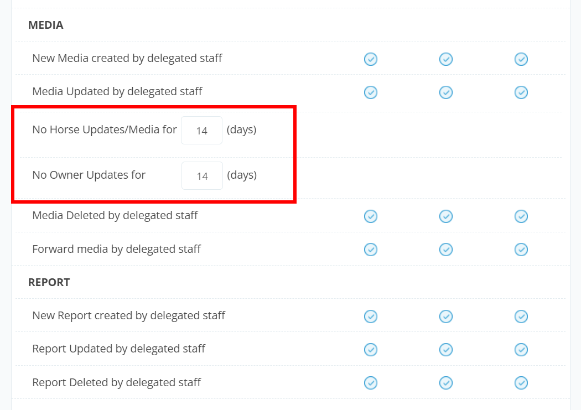Toggle second checkbox for New Media created
The height and width of the screenshot is (410, 581).
[446, 59]
